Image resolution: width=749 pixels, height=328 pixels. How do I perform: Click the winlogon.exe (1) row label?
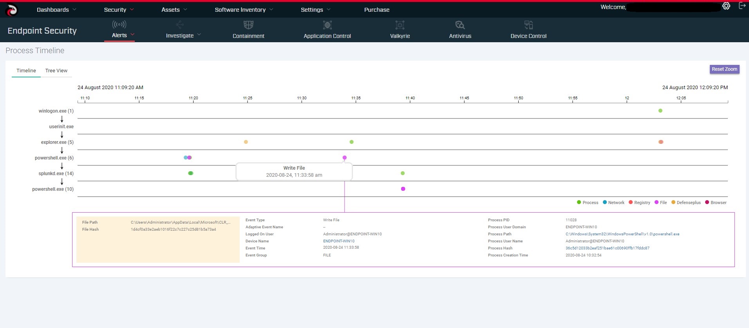tap(56, 111)
